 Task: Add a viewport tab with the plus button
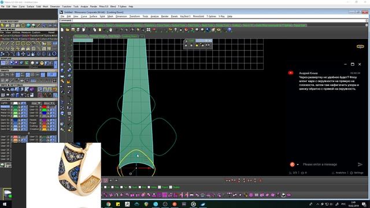(142, 36)
